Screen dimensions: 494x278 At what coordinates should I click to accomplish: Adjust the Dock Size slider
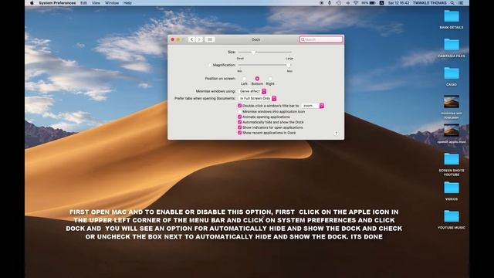[x=253, y=52]
